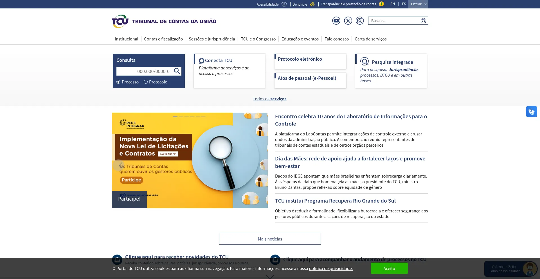This screenshot has height=279, width=540.
Task: Open the TCU X (Twitter) icon
Action: coord(348,21)
